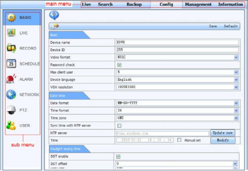248x171 pixels.
Task: Toggle the Password check checkbox
Action: pyautogui.click(x=119, y=65)
